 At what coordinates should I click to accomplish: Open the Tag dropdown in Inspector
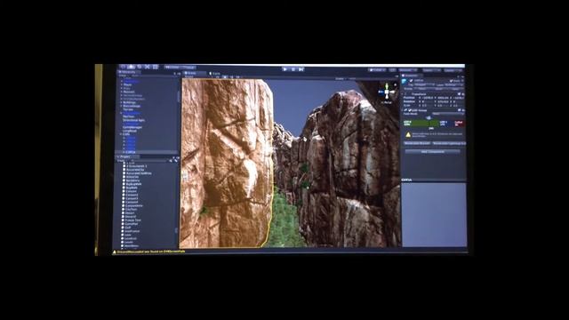pos(425,84)
